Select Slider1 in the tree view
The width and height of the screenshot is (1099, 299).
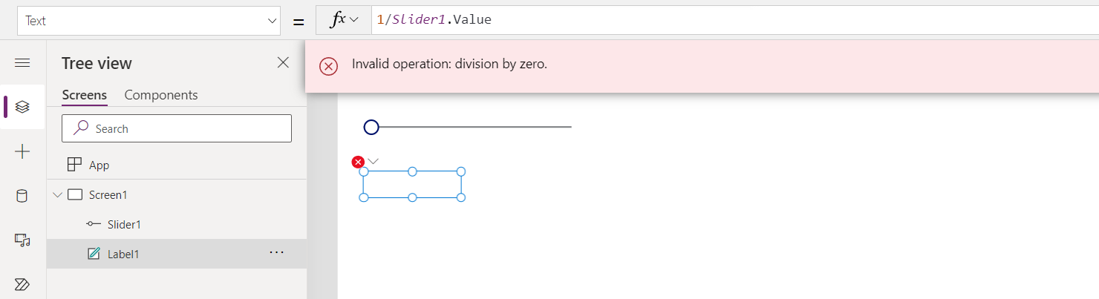click(x=124, y=224)
